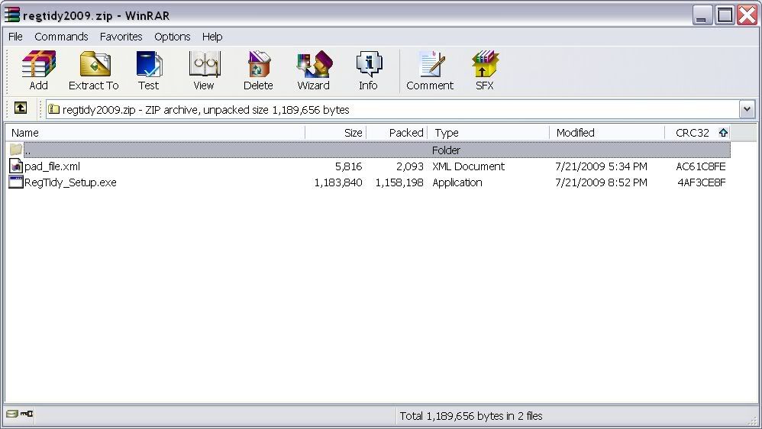
Task: Open Extract To from the toolbar
Action: click(94, 70)
